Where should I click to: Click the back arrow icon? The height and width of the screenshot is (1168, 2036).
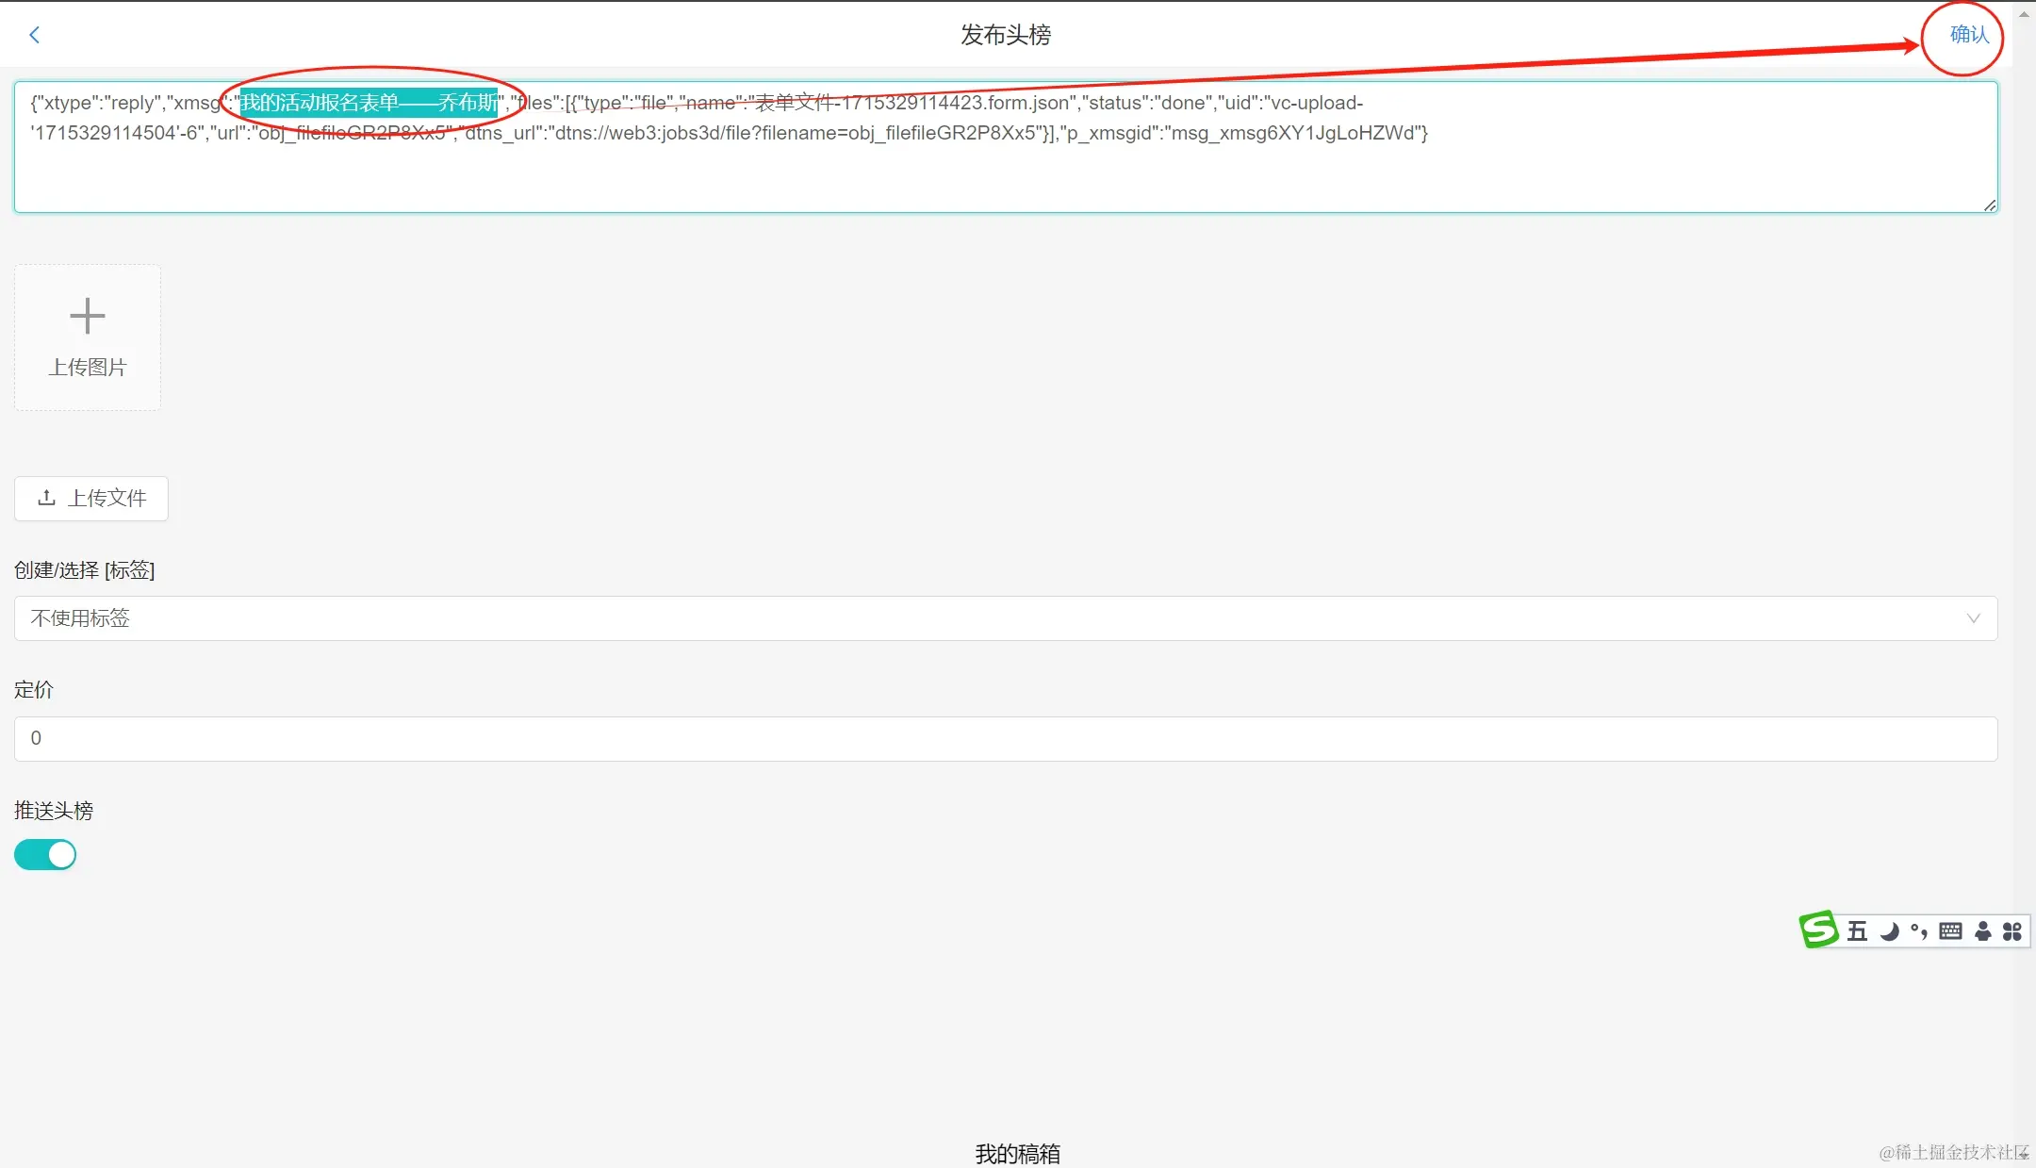pos(35,35)
